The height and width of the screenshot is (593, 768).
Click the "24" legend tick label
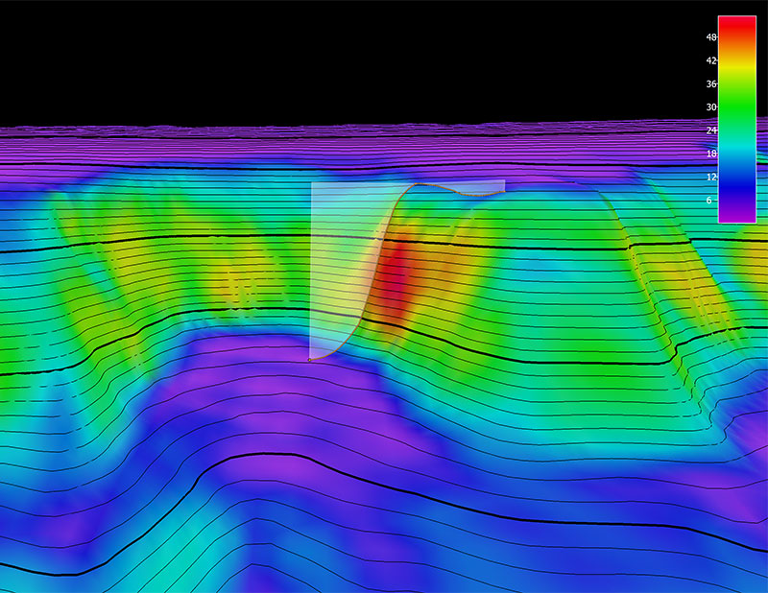click(710, 130)
